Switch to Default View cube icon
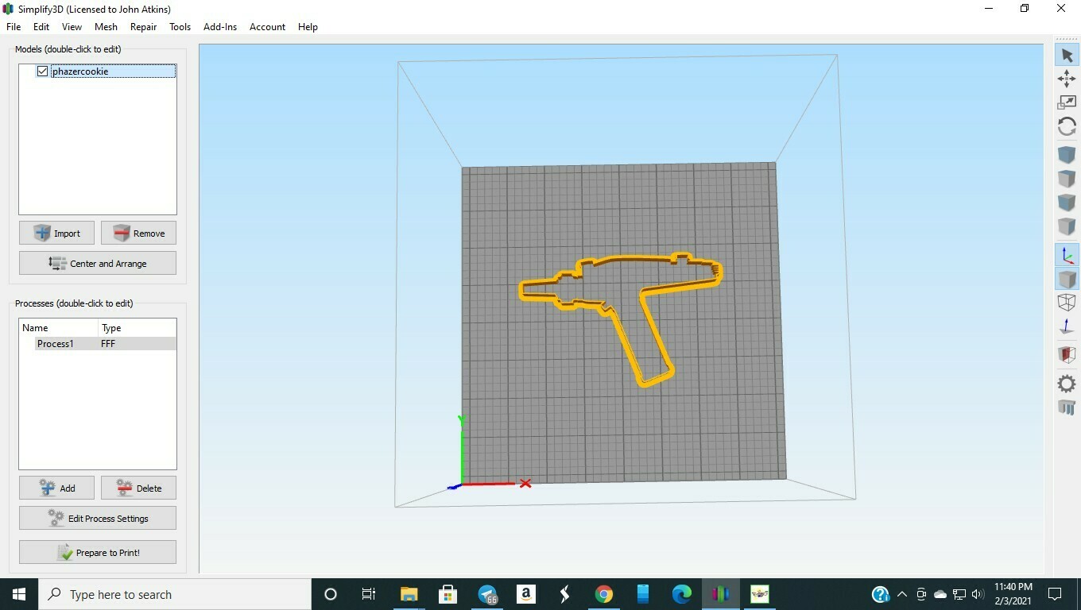Image resolution: width=1081 pixels, height=610 pixels. 1067,154
